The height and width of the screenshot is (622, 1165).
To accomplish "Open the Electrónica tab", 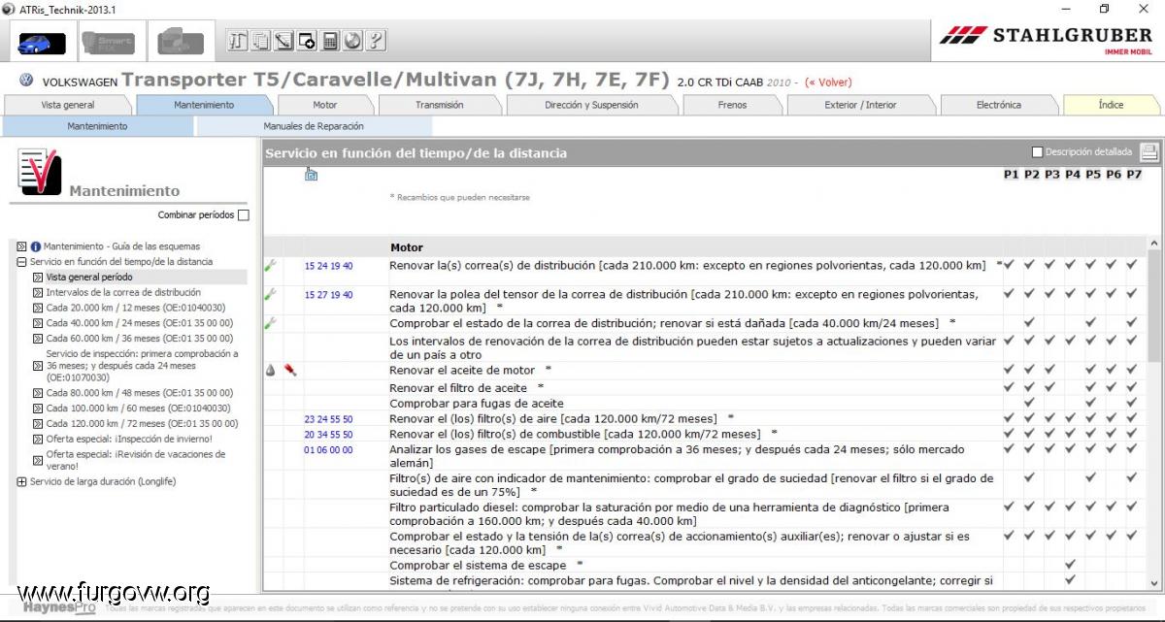I will click(x=999, y=105).
